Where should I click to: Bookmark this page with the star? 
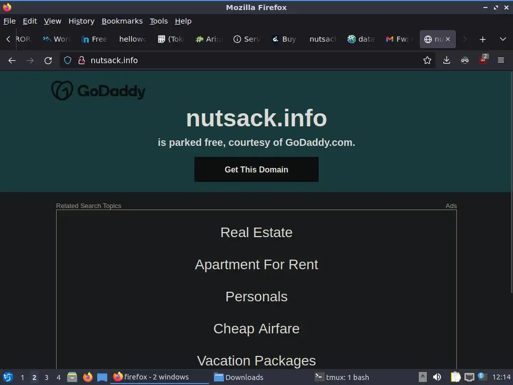tap(427, 61)
